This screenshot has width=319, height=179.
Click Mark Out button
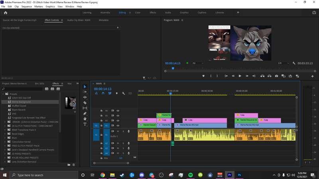point(217,76)
